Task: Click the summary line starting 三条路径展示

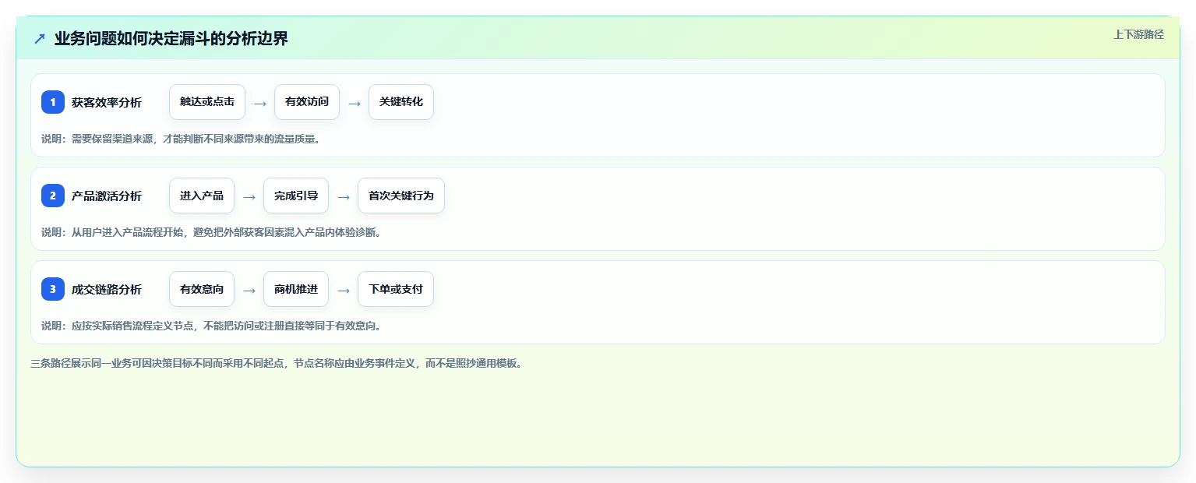Action: 276,363
